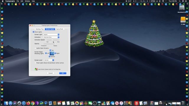
Task: Click the decorated Christmas tree on desktop
Action: click(94, 33)
